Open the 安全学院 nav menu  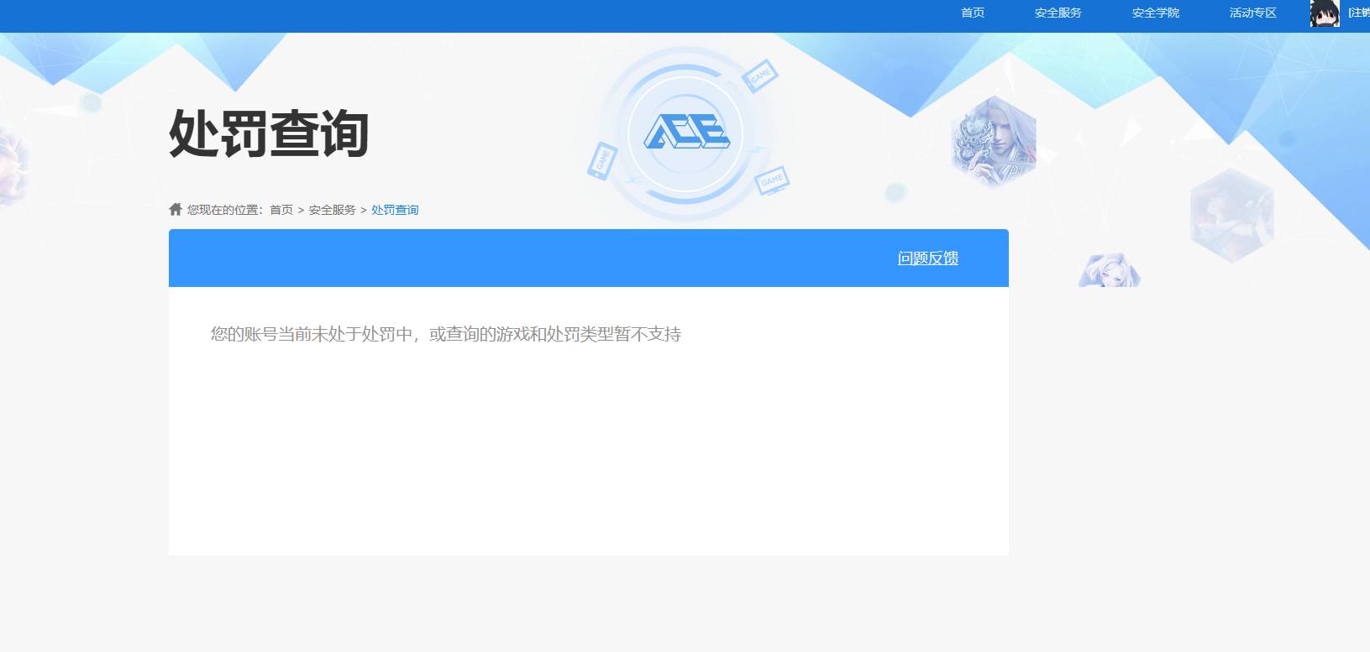pyautogui.click(x=1156, y=13)
